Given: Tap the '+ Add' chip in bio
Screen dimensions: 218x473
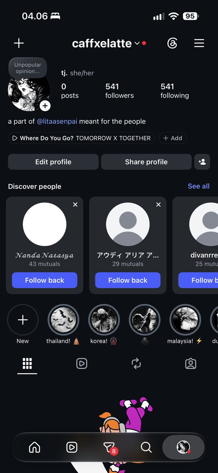Looking at the screenshot, I should [173, 138].
